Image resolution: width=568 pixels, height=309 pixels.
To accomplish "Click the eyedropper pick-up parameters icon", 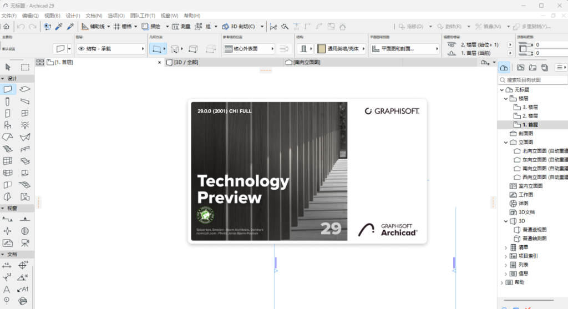I will click(x=58, y=26).
